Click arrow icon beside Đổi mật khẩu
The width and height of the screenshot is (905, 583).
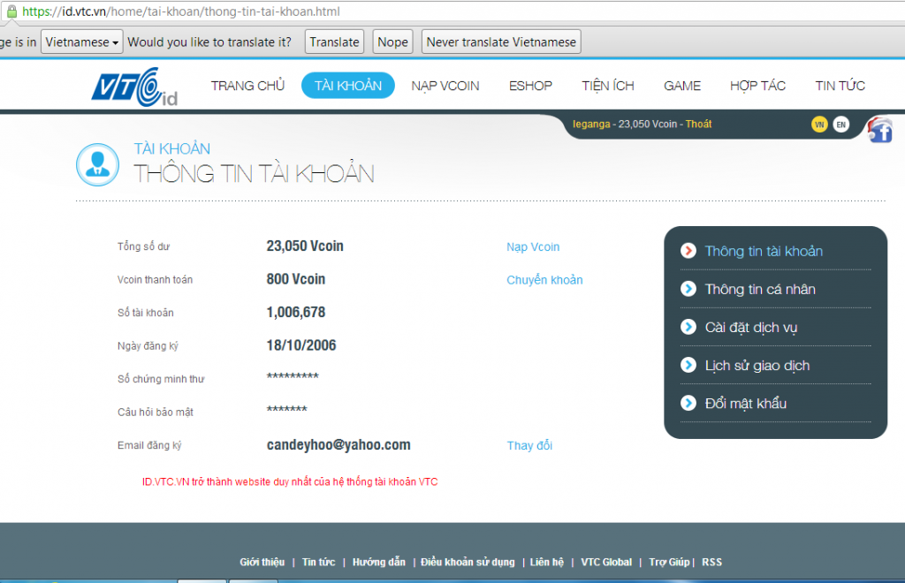(688, 403)
